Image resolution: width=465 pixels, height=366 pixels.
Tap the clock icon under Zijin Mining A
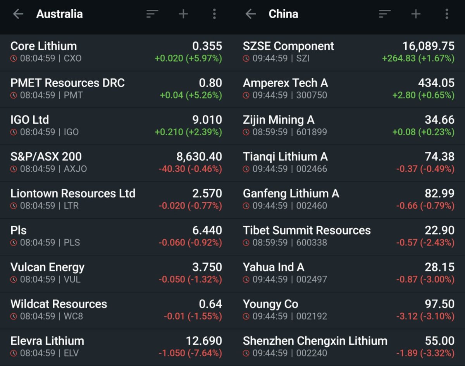click(x=246, y=132)
